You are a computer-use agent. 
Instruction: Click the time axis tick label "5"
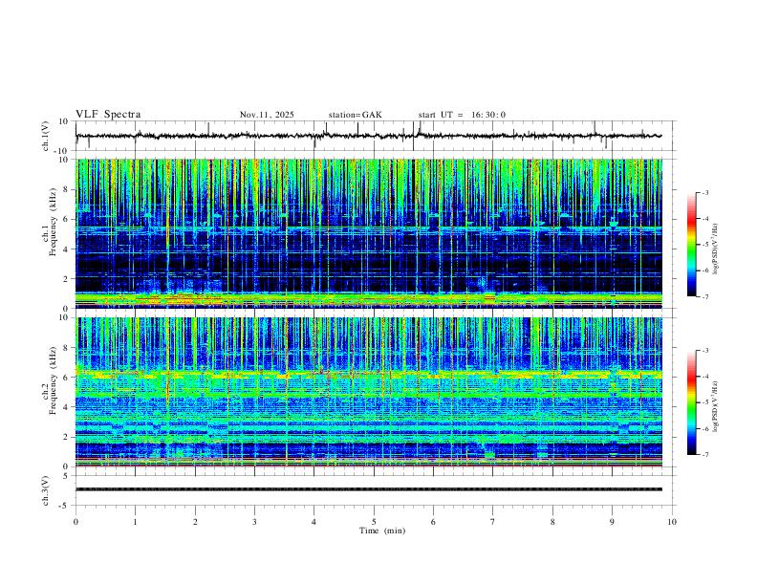point(374,522)
